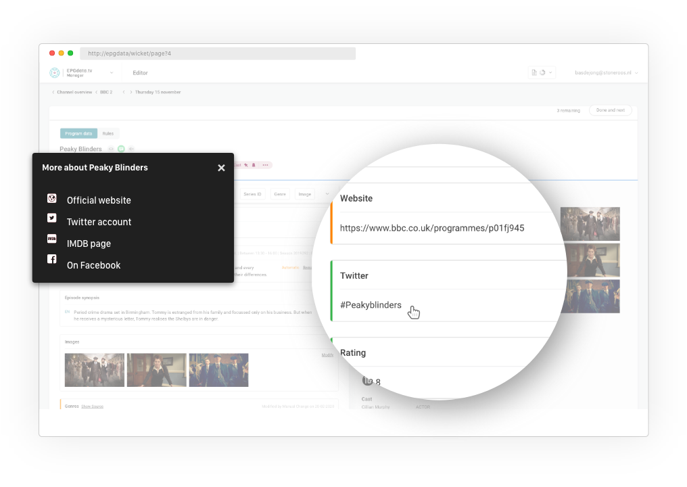Click the Image button
Screen dimensions: 687x487
click(x=305, y=194)
